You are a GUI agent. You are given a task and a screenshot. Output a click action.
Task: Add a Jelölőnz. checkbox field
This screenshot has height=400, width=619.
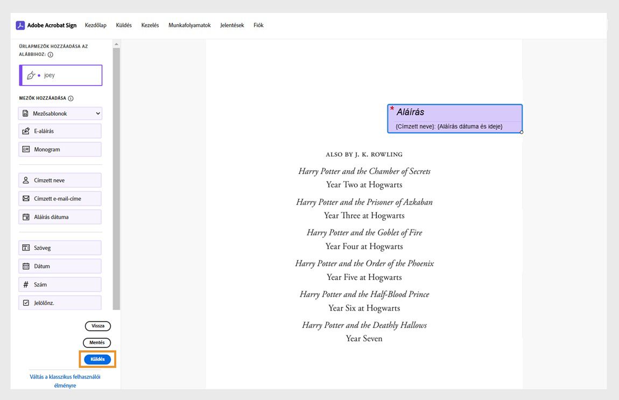point(60,303)
